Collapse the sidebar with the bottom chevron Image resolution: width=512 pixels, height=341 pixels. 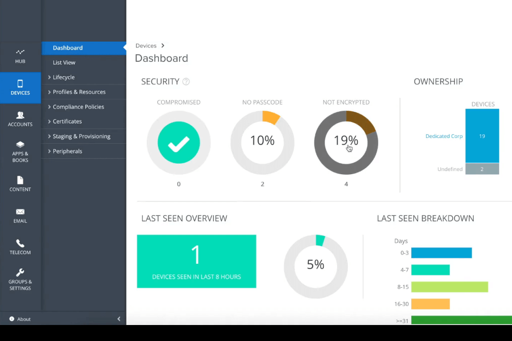[118, 319]
